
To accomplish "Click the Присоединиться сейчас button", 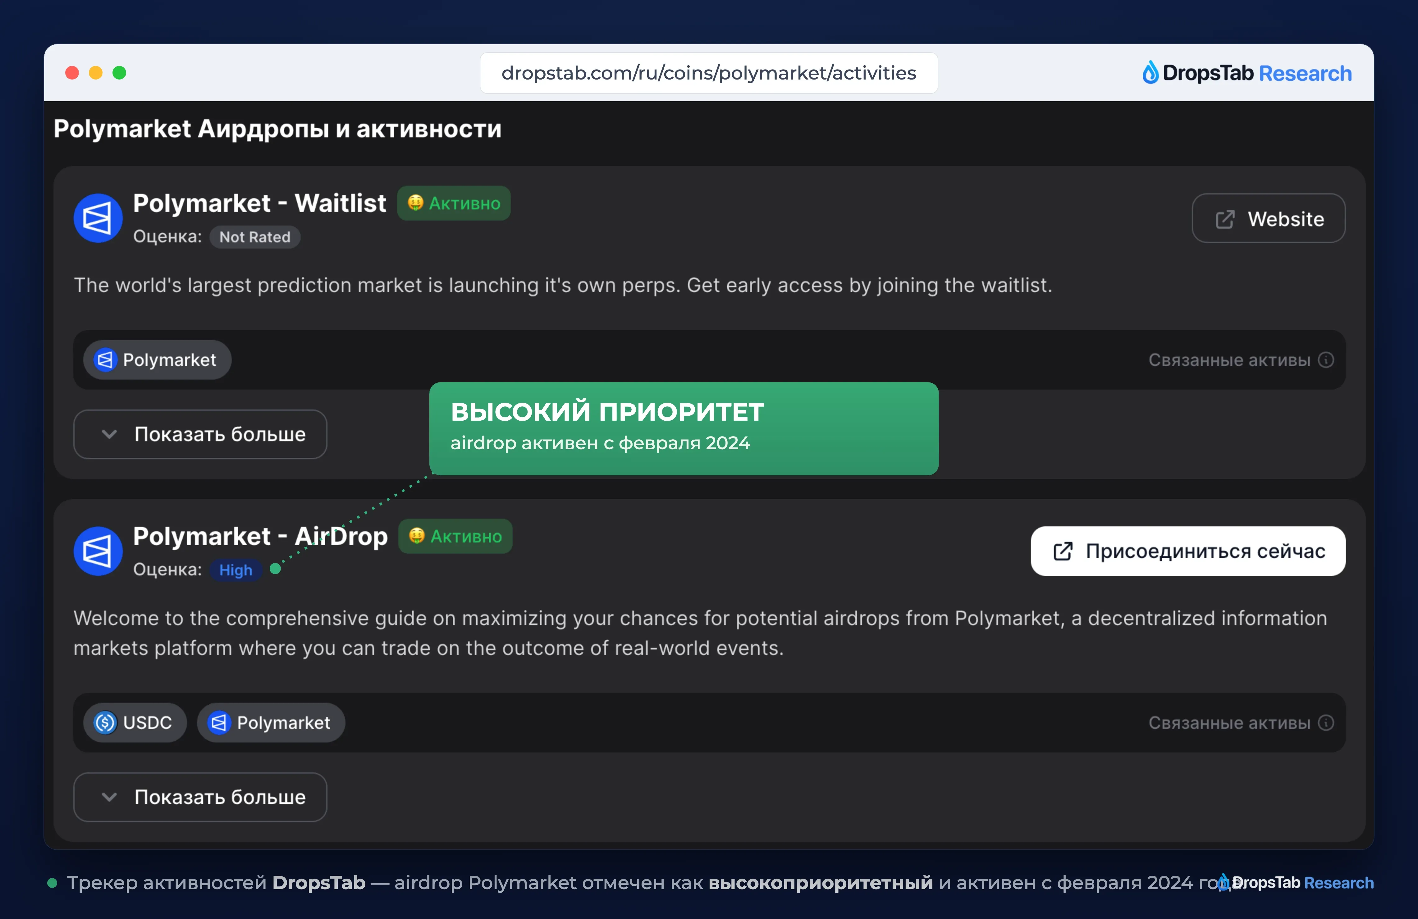I will click(1188, 551).
